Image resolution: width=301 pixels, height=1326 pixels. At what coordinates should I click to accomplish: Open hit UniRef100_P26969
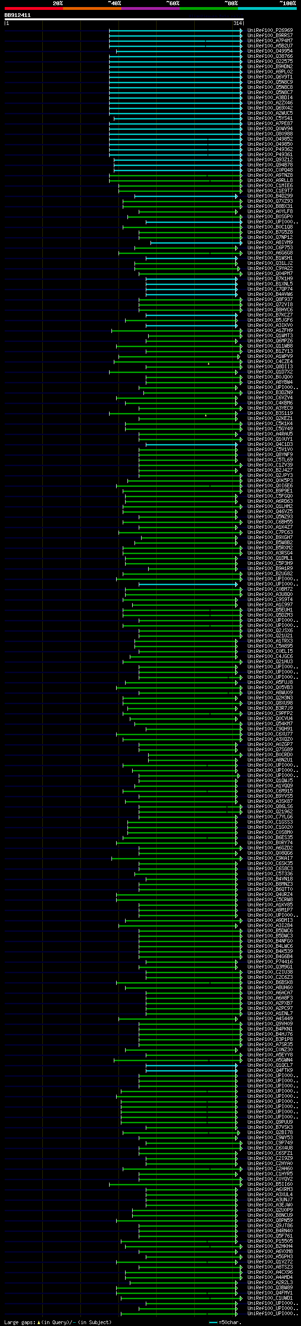coord(270,31)
